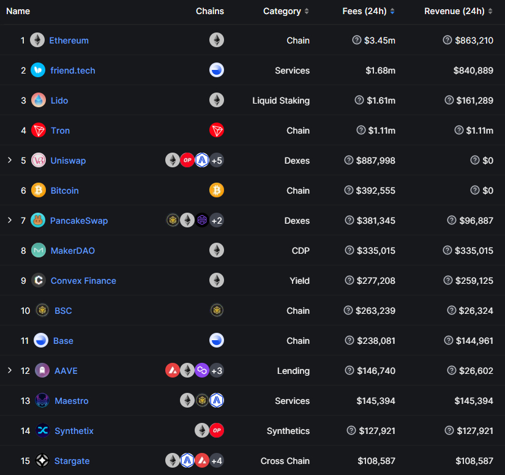Click the Avalanche chain icon in AAVE row
This screenshot has width=505, height=475.
pos(173,371)
